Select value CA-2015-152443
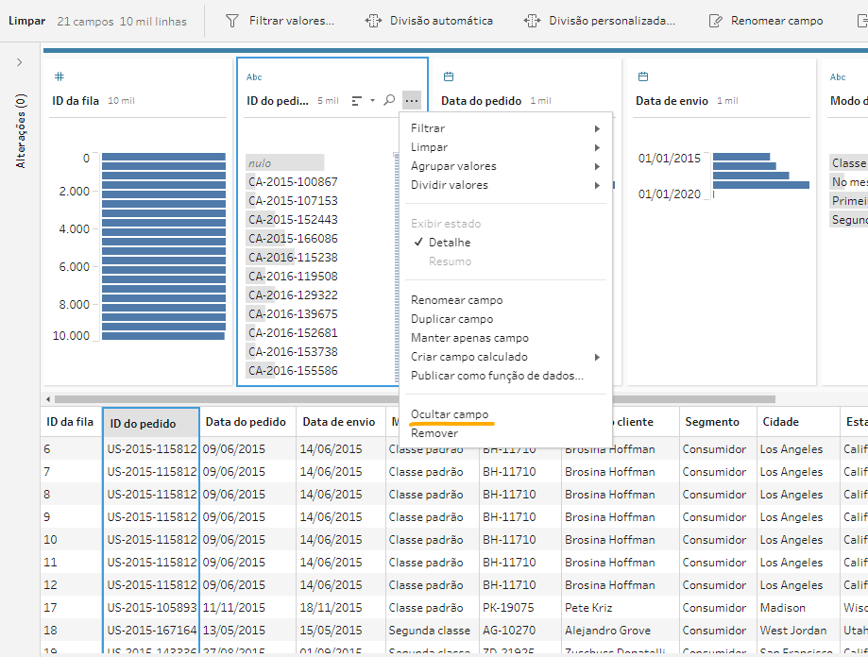 click(293, 220)
